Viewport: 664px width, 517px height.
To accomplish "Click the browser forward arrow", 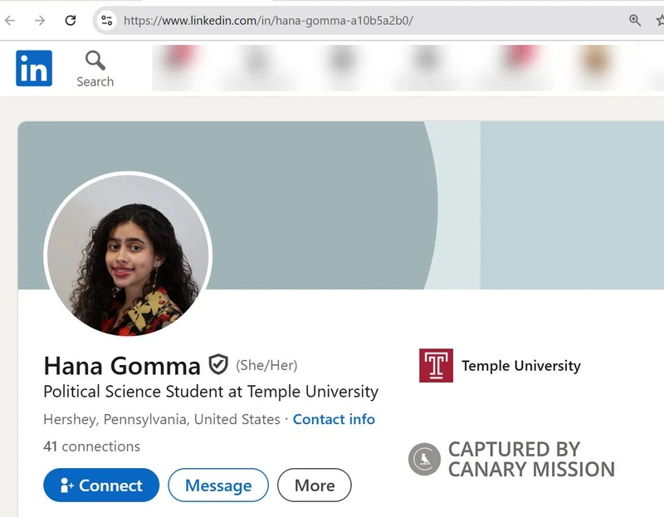I will [x=40, y=21].
